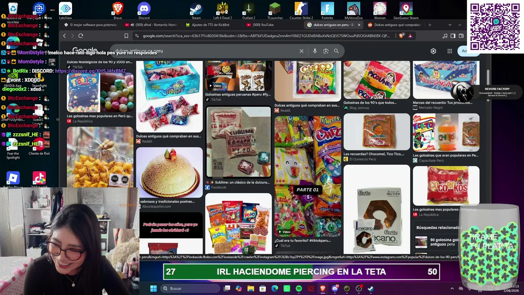Screen dimensions: 524x295
Task: Open '90 golosina golosinas antiguas peru' related search
Action: [x=438, y=242]
